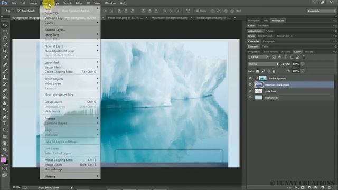
Task: Toggle Auto-Select checkbox
Action: pyautogui.click(x=19, y=11)
